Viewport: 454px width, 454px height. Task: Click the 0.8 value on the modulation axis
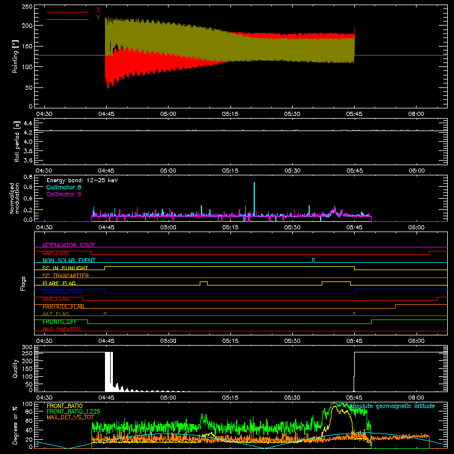[x=28, y=177]
